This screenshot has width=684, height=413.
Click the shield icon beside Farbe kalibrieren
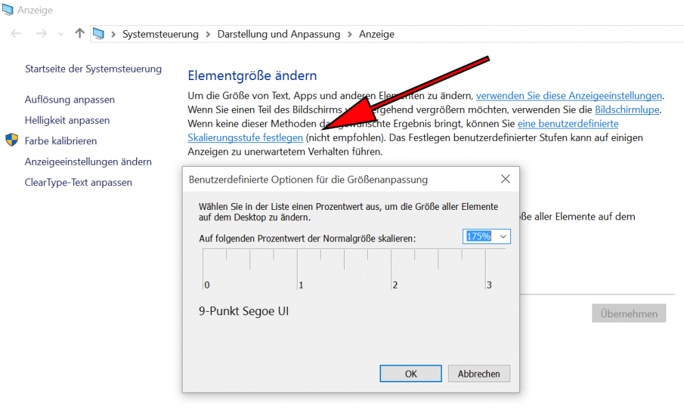point(12,141)
